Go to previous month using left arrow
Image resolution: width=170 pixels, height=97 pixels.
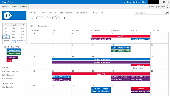coord(32,26)
